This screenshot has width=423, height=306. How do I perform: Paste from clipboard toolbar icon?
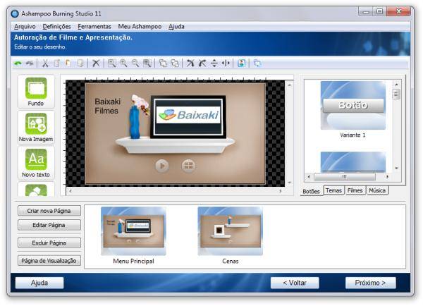[x=68, y=63]
